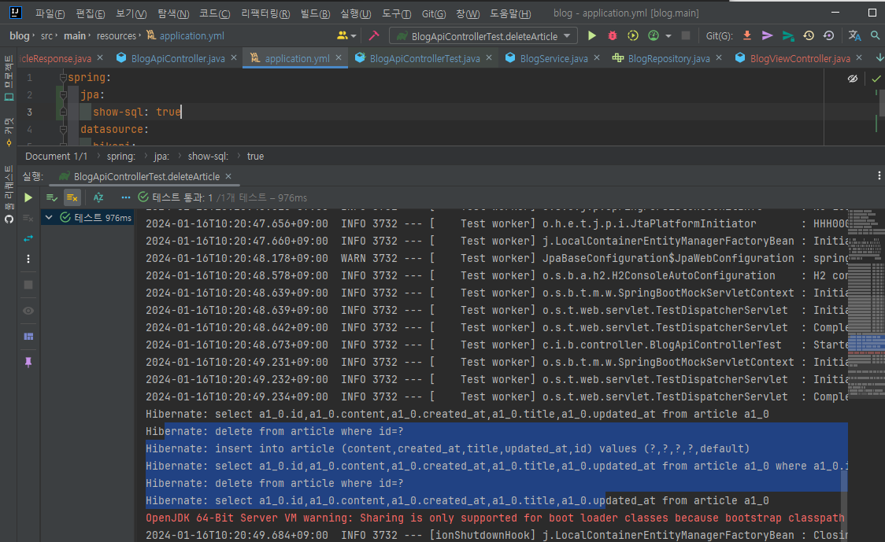Toggle auto-test arrows icon in Run sidebar
Viewport: 885px width, 542px height.
click(x=28, y=238)
